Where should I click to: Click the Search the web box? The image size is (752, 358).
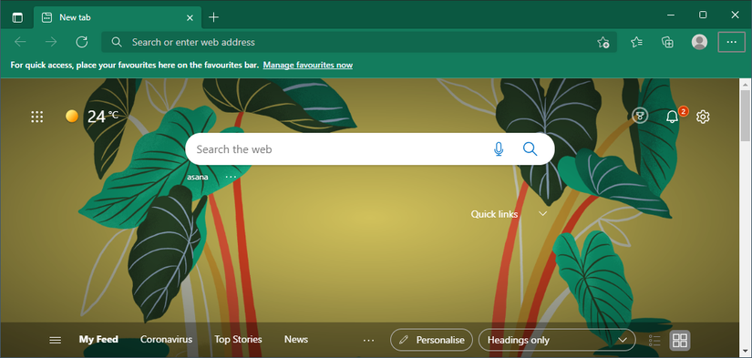370,149
